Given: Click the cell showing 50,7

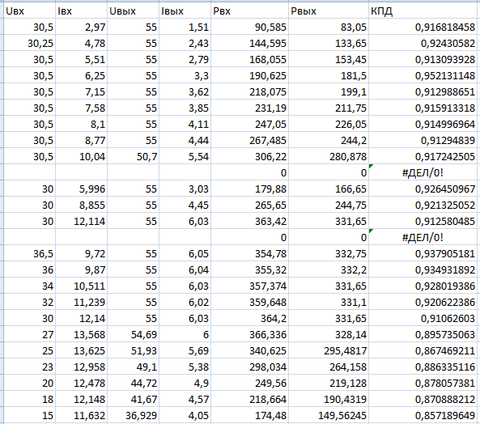Looking at the screenshot, I should [134, 156].
